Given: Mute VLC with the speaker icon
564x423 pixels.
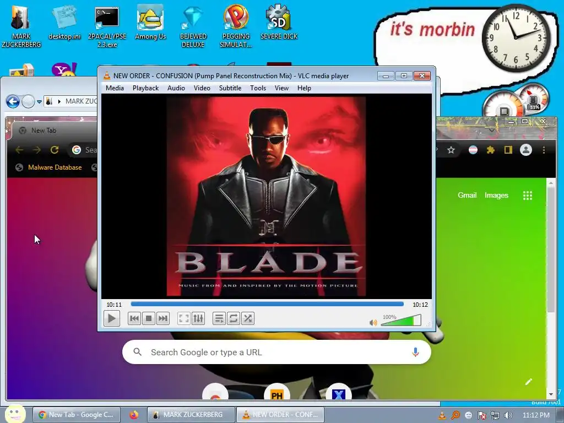Looking at the screenshot, I should (373, 322).
